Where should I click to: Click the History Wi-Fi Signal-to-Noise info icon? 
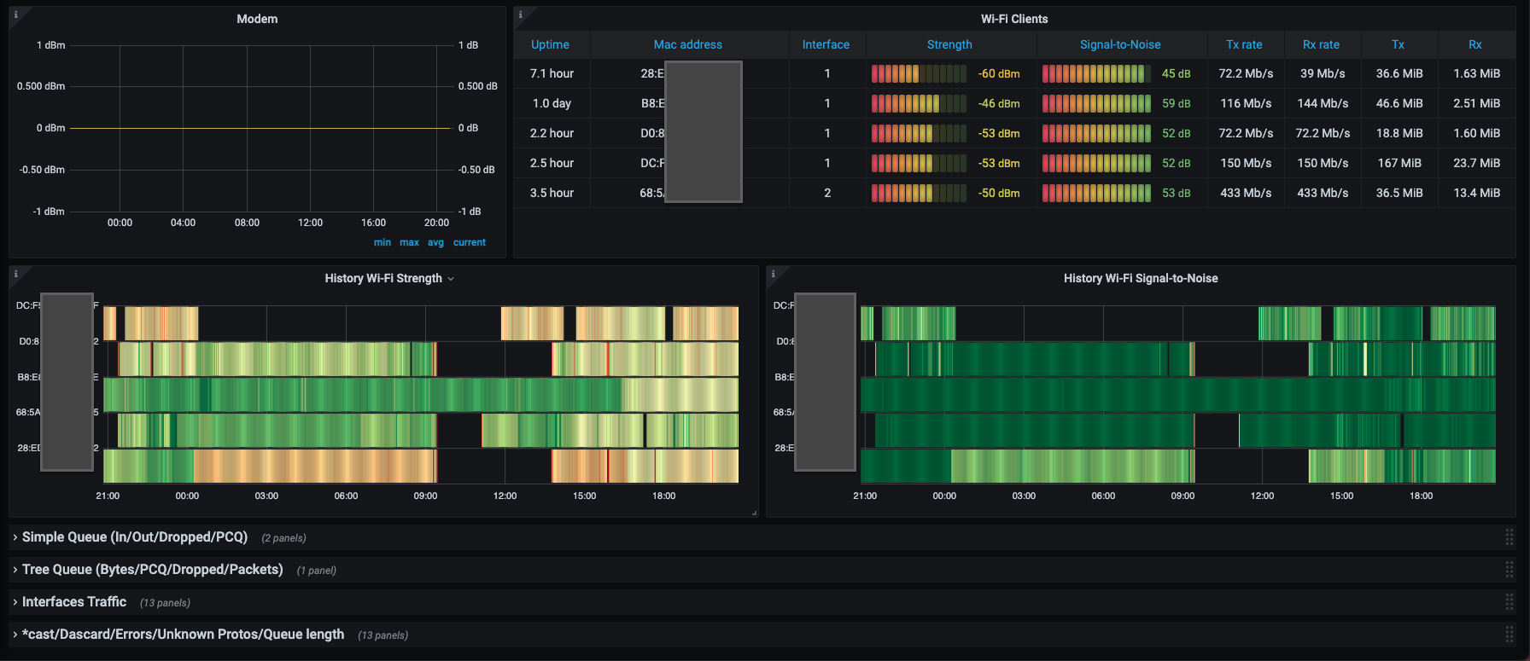773,274
